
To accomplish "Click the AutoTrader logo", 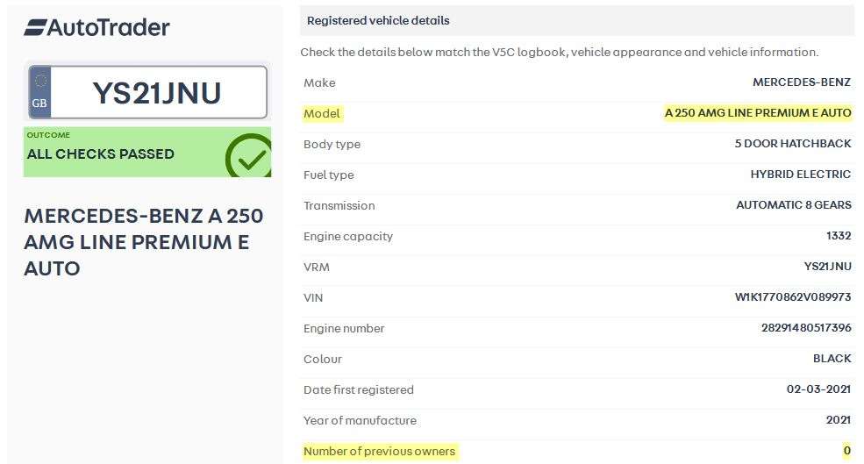I will point(96,28).
